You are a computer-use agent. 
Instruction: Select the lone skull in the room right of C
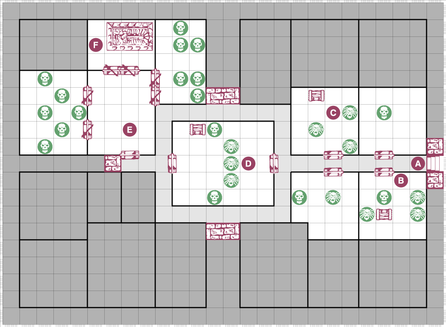tap(384, 113)
